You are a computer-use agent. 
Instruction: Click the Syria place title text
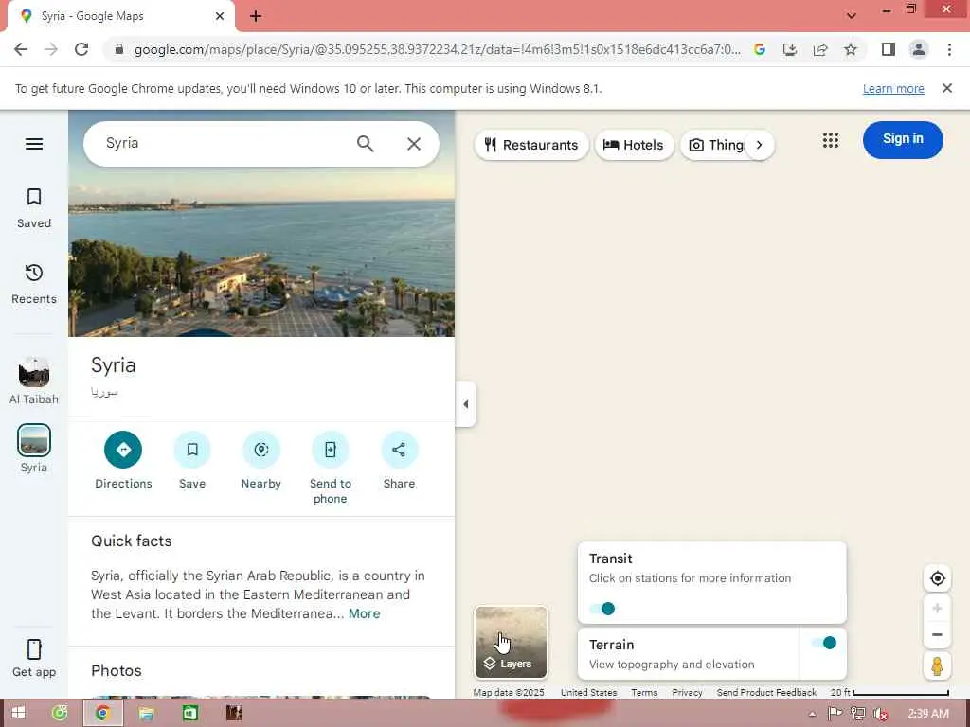pos(114,365)
